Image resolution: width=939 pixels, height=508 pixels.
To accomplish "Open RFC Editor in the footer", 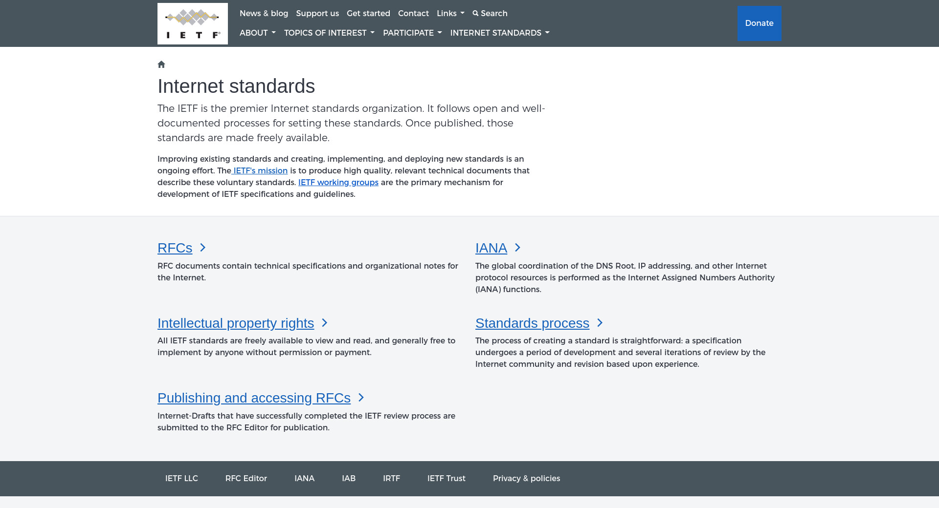I will 246,478.
